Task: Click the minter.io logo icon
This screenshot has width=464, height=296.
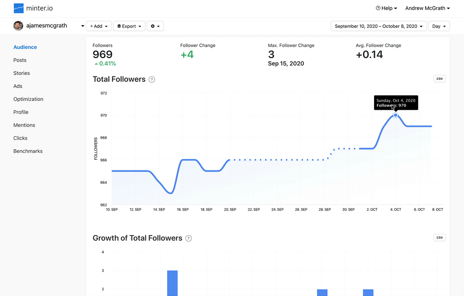Action: click(19, 8)
